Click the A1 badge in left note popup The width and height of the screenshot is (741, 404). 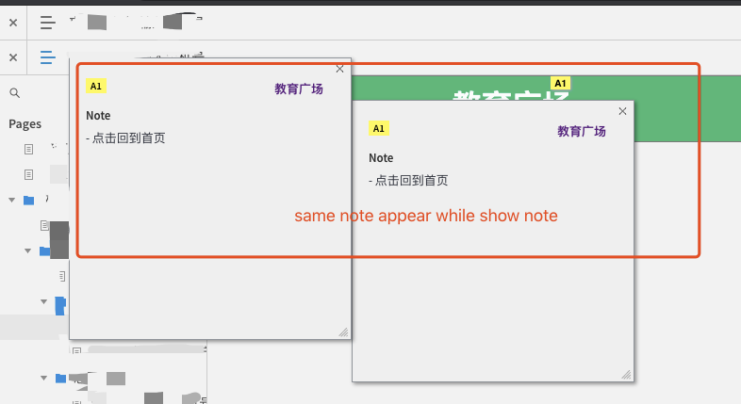pos(96,86)
